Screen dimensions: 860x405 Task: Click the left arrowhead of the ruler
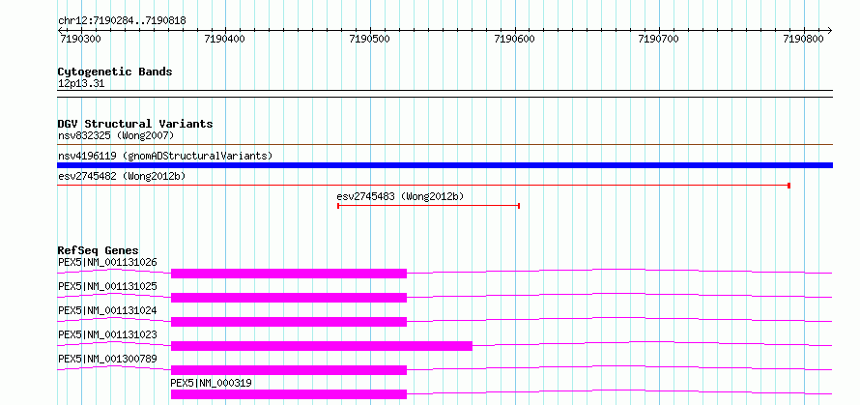click(x=60, y=30)
